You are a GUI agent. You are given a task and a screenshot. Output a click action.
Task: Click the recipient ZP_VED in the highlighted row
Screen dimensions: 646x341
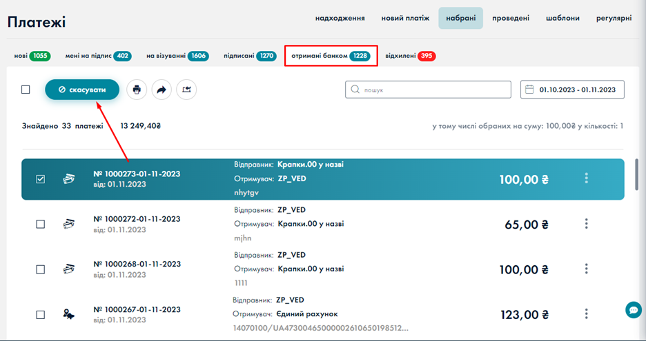[292, 179]
